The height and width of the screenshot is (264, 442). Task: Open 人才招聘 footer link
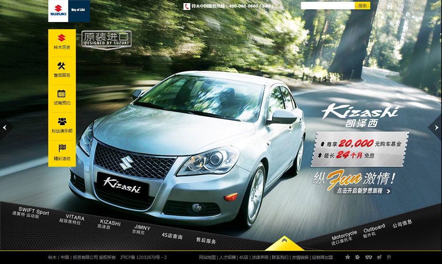228,257
